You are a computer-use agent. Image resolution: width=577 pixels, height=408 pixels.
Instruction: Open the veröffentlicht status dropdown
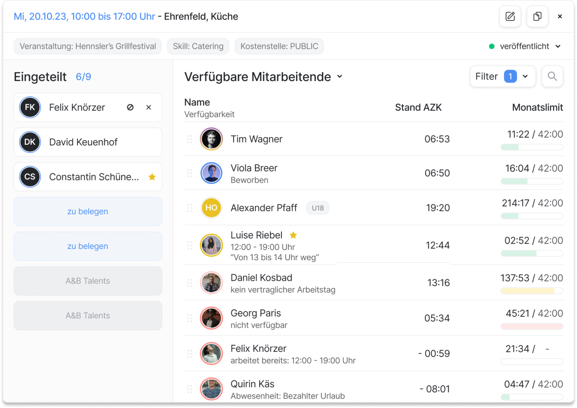pos(557,46)
